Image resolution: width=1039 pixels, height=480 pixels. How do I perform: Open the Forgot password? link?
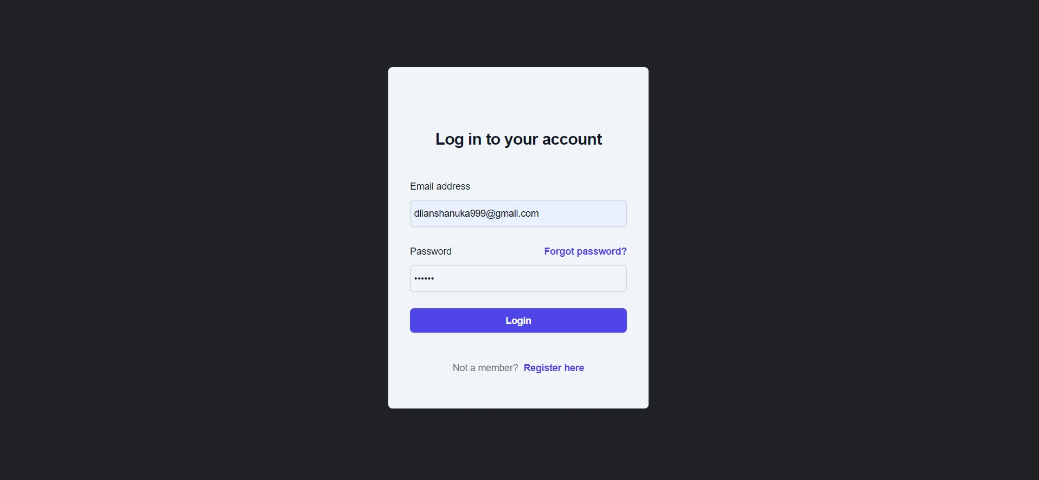click(585, 251)
